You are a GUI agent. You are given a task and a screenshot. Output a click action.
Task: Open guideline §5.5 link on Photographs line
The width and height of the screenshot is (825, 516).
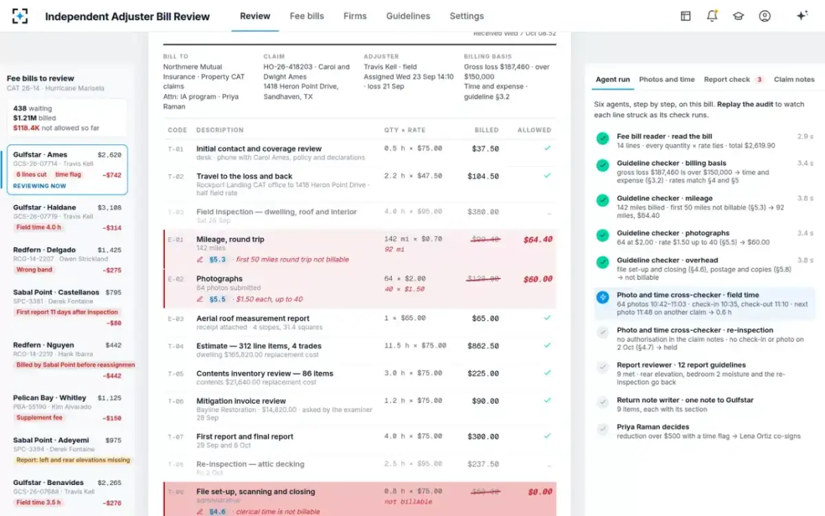(218, 299)
